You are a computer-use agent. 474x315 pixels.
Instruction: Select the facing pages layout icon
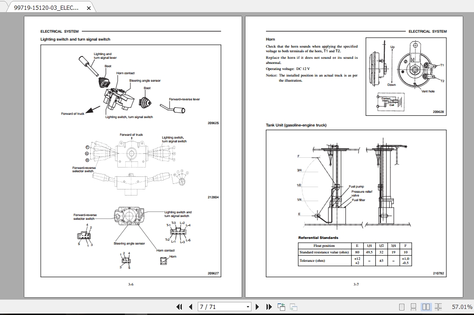pos(425,307)
